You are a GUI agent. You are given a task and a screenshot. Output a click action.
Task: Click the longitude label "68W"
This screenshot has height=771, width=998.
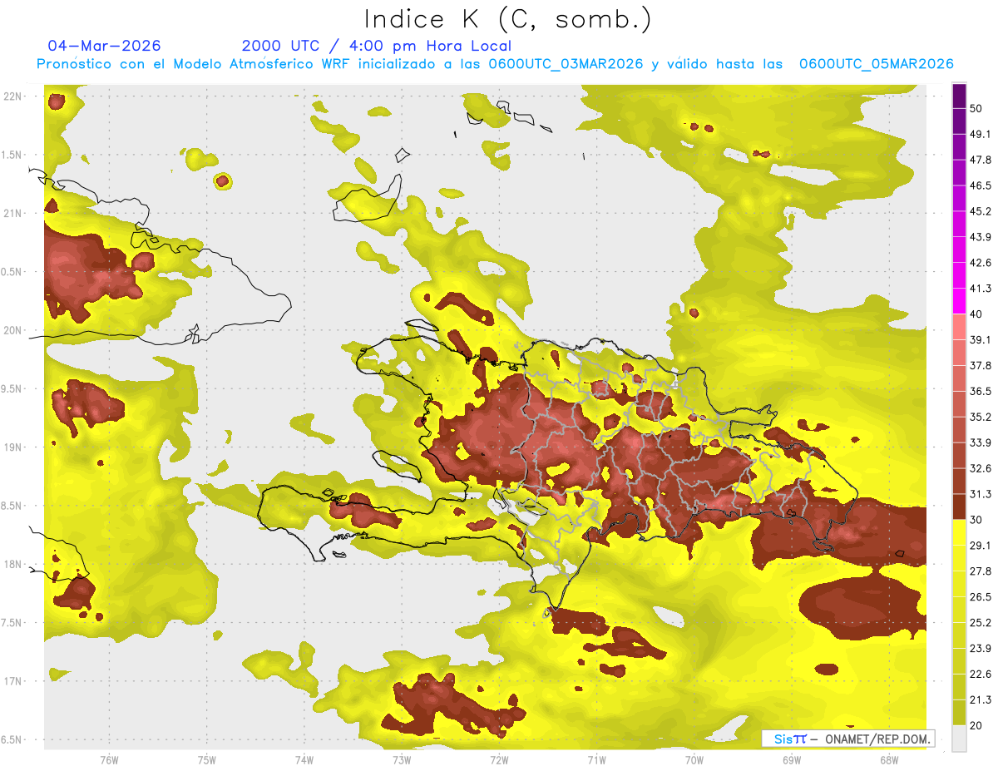888,760
